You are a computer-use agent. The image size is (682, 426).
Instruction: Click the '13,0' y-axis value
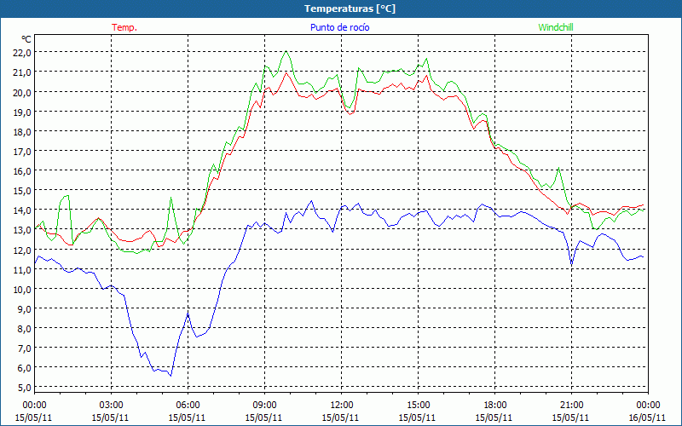[24, 230]
